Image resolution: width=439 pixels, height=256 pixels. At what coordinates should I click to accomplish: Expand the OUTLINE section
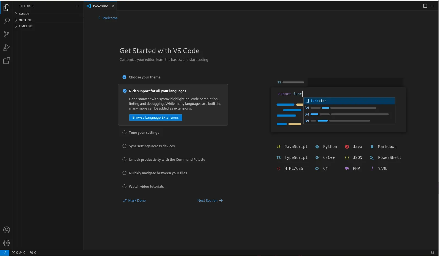tap(49, 20)
